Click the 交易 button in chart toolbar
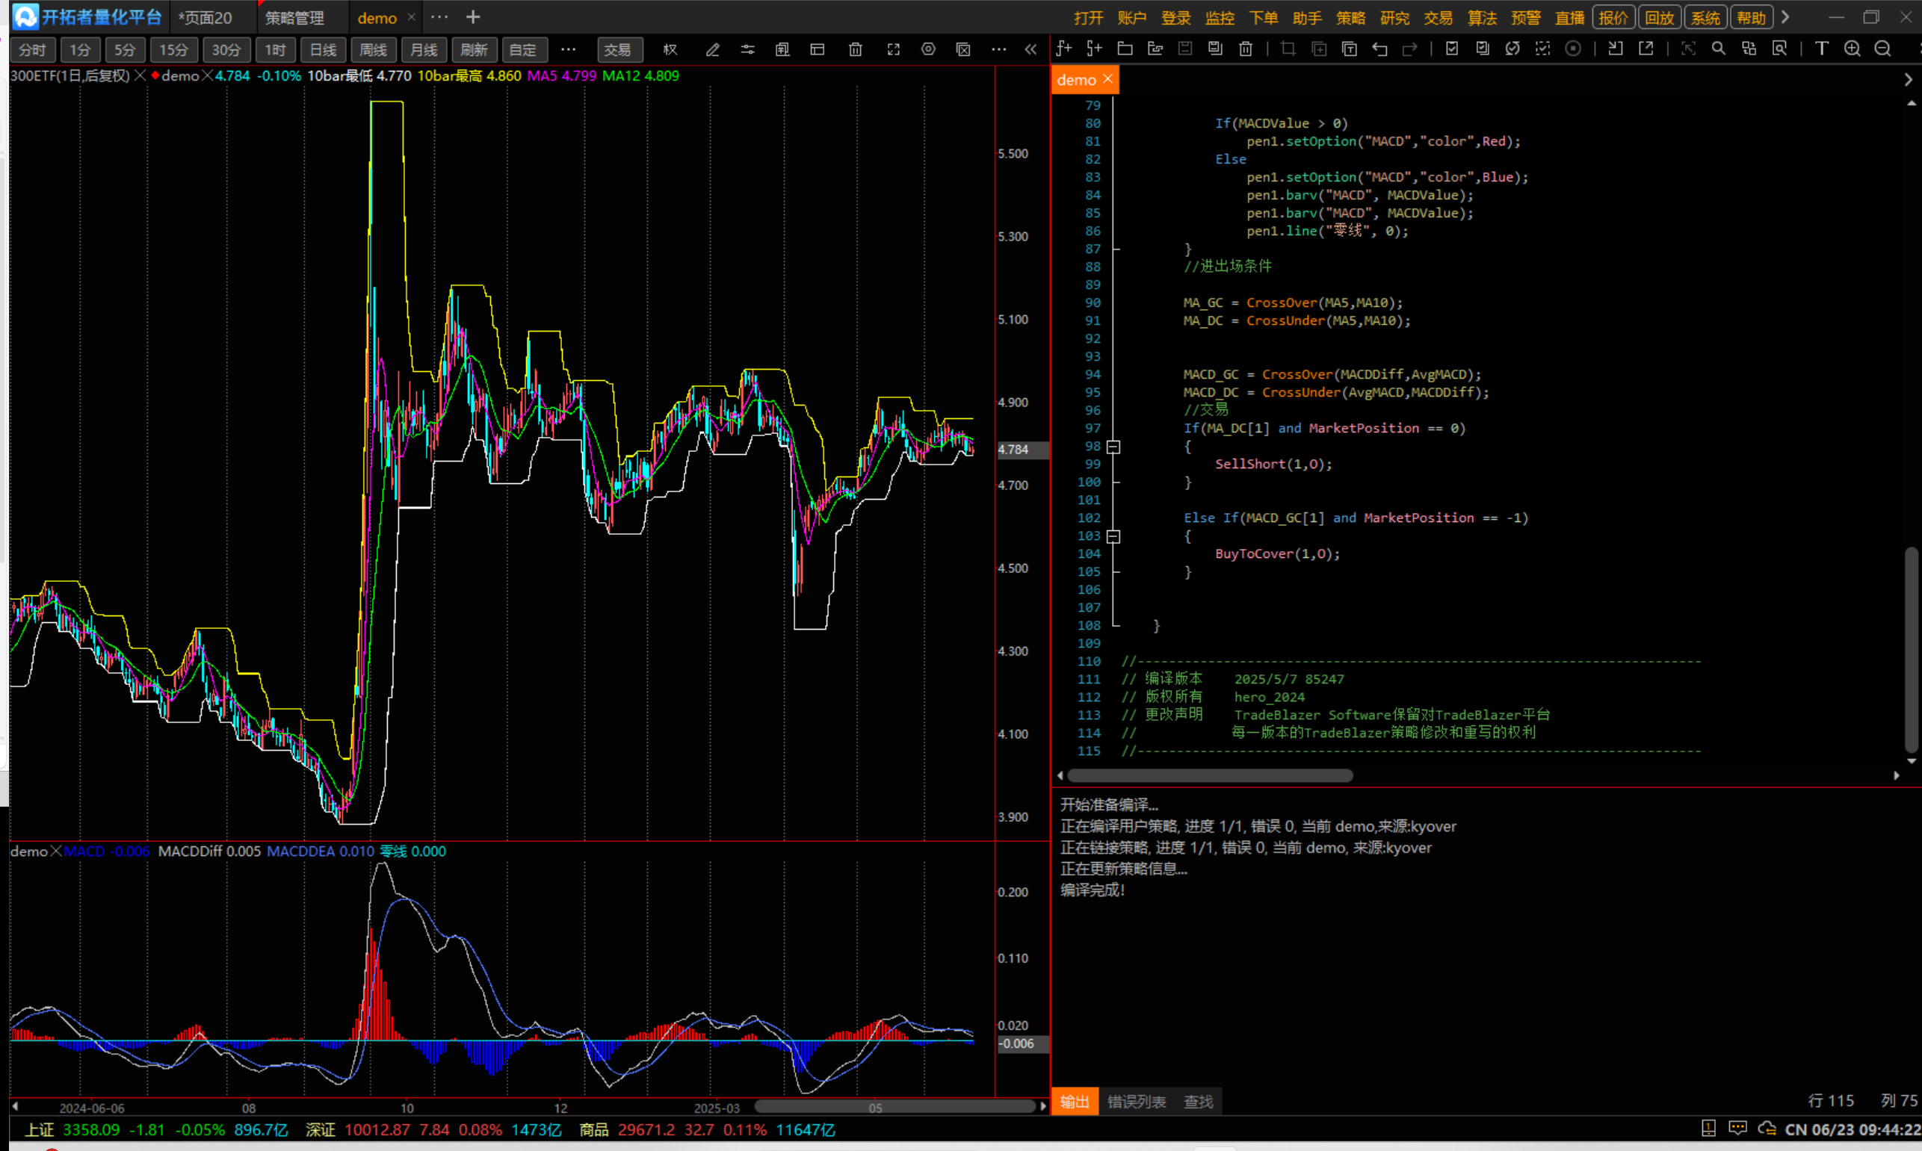This screenshot has width=1922, height=1151. coord(618,49)
